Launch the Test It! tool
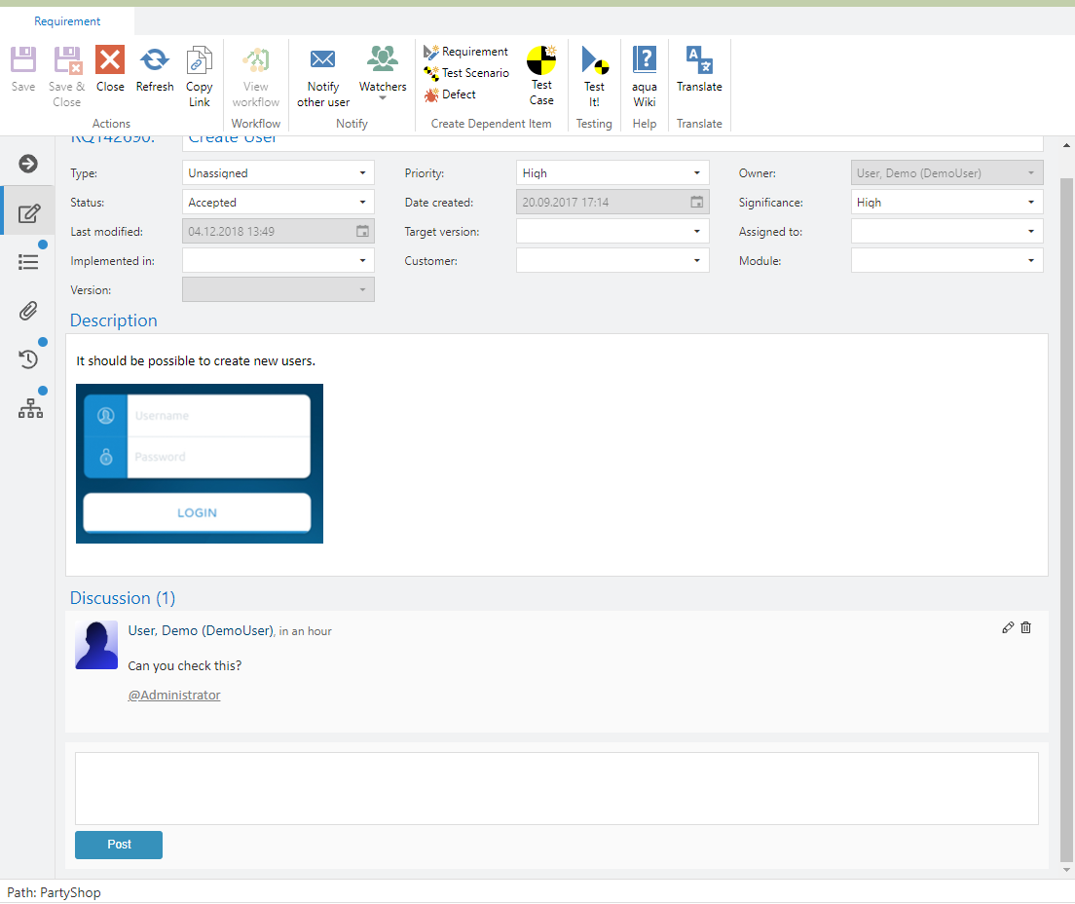This screenshot has height=904, width=1075. pos(594,62)
